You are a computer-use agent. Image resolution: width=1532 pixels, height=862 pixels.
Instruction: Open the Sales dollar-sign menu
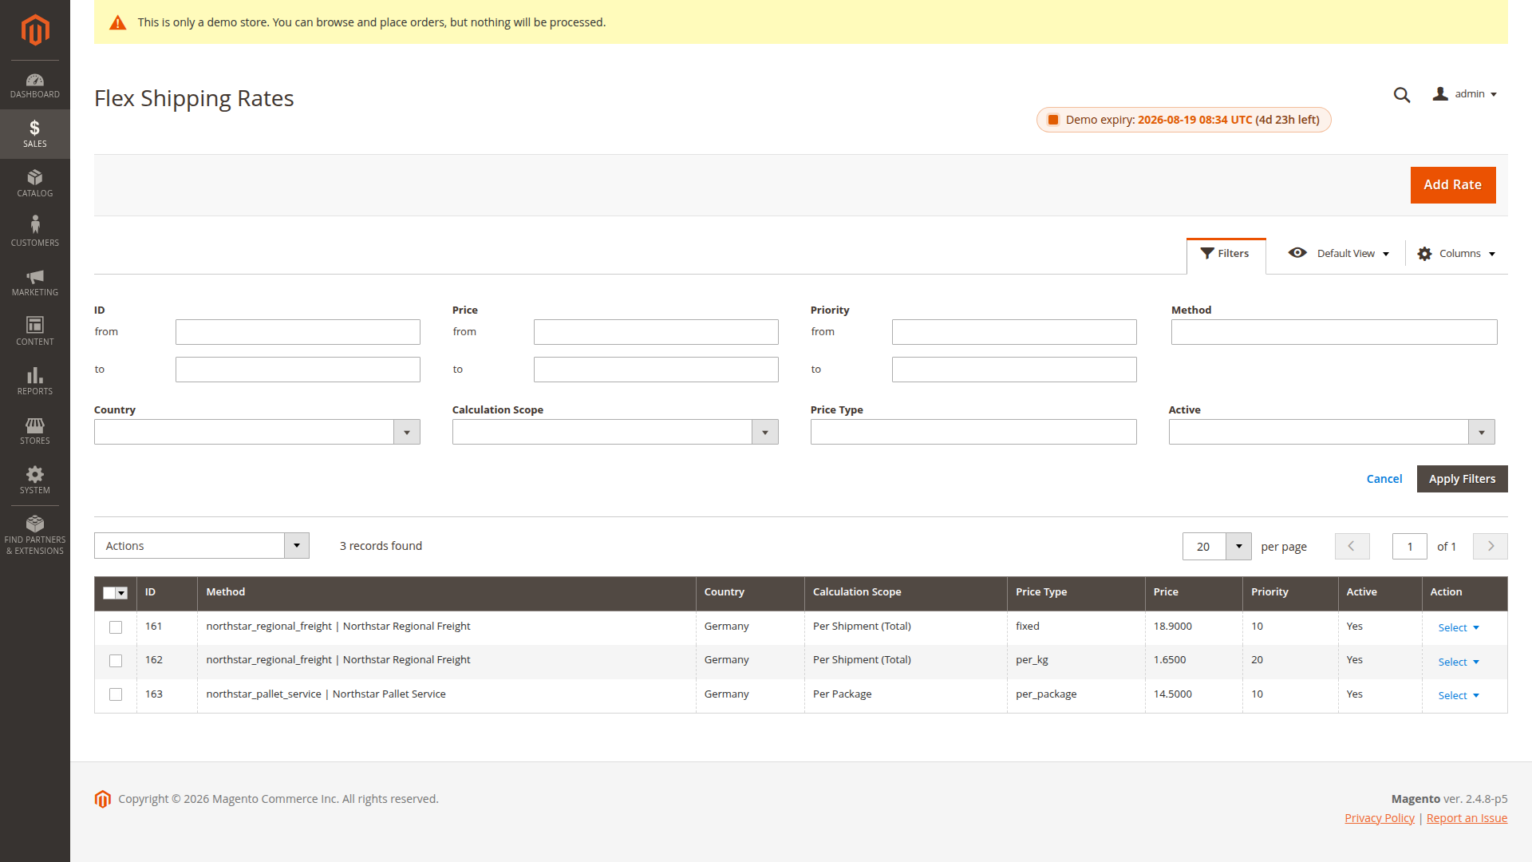click(x=34, y=134)
